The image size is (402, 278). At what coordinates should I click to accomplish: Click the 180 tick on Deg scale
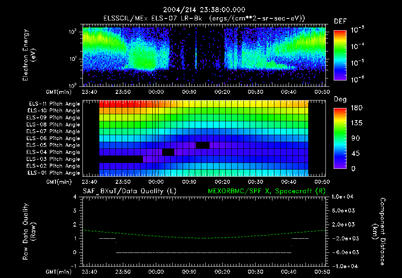356,108
